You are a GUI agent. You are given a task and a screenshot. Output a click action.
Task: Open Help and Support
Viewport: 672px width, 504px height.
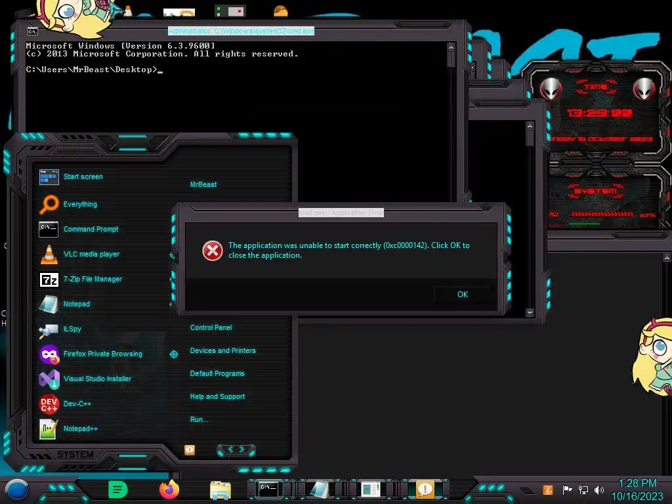coord(217,397)
